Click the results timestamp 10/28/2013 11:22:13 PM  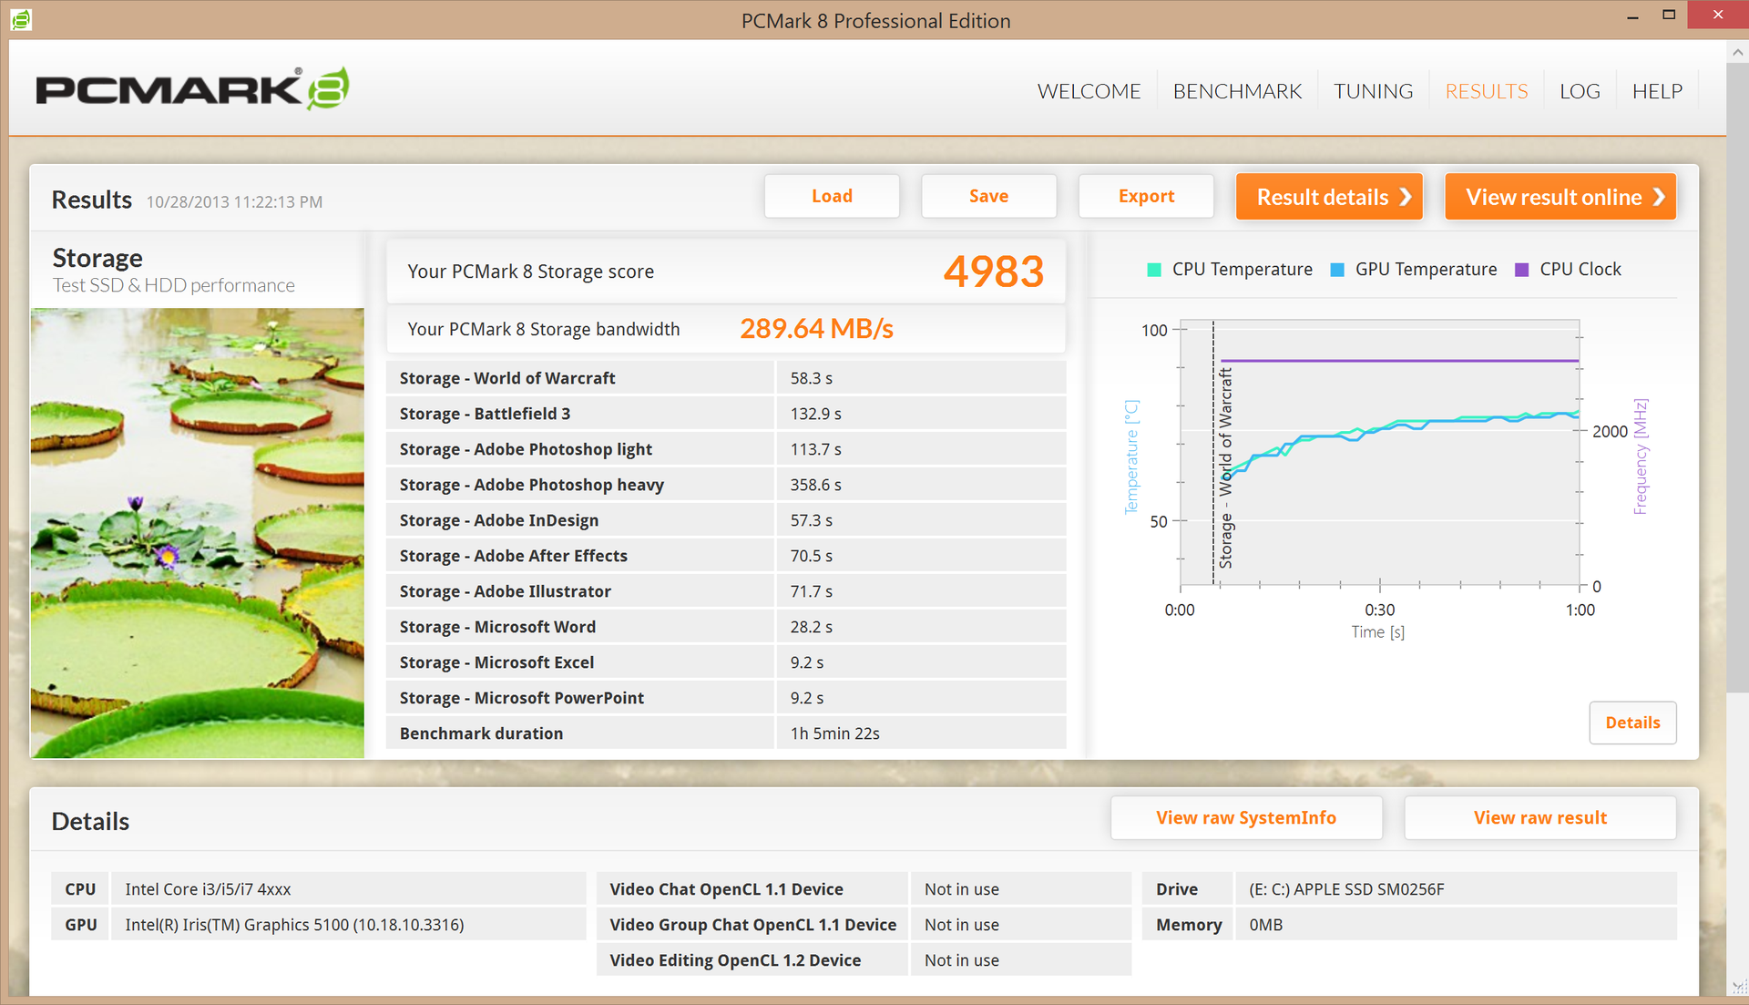click(x=234, y=201)
